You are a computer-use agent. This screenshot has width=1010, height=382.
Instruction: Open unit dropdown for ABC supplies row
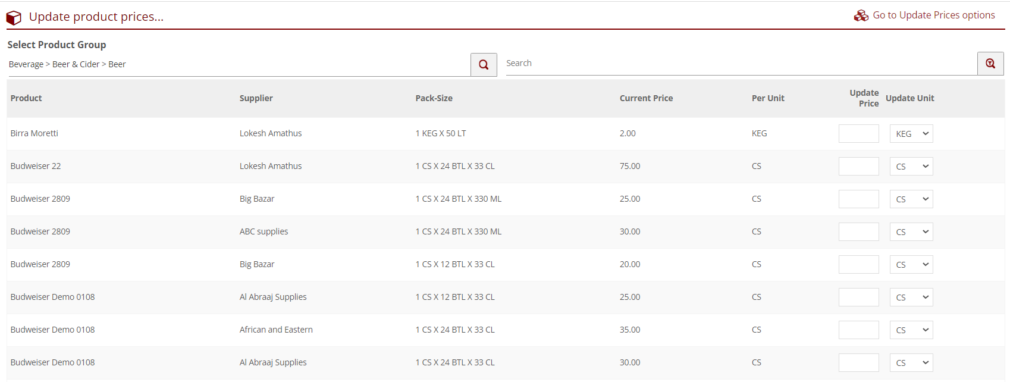coord(911,232)
